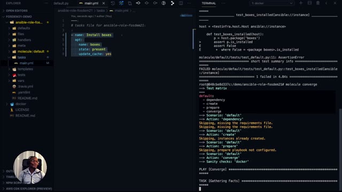Open .yamllint file

coord(24,92)
